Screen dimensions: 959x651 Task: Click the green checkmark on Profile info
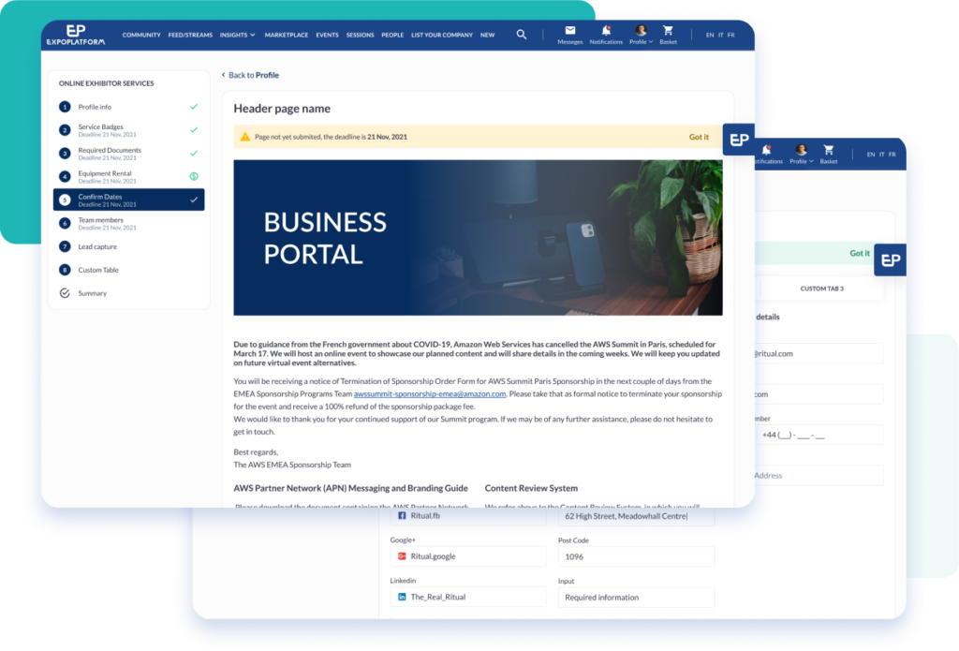coord(194,107)
